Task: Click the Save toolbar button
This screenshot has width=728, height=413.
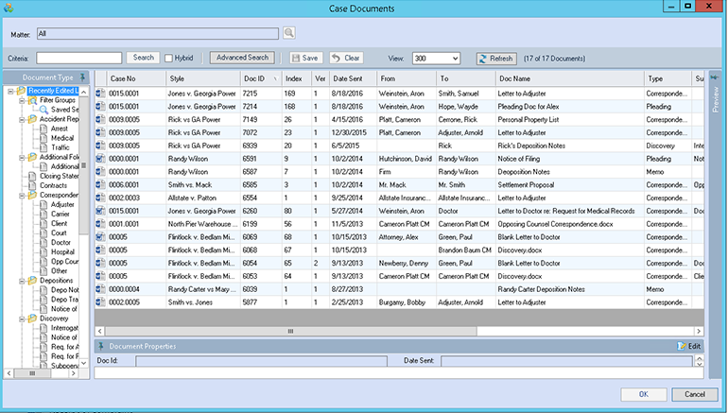Action: (x=304, y=58)
